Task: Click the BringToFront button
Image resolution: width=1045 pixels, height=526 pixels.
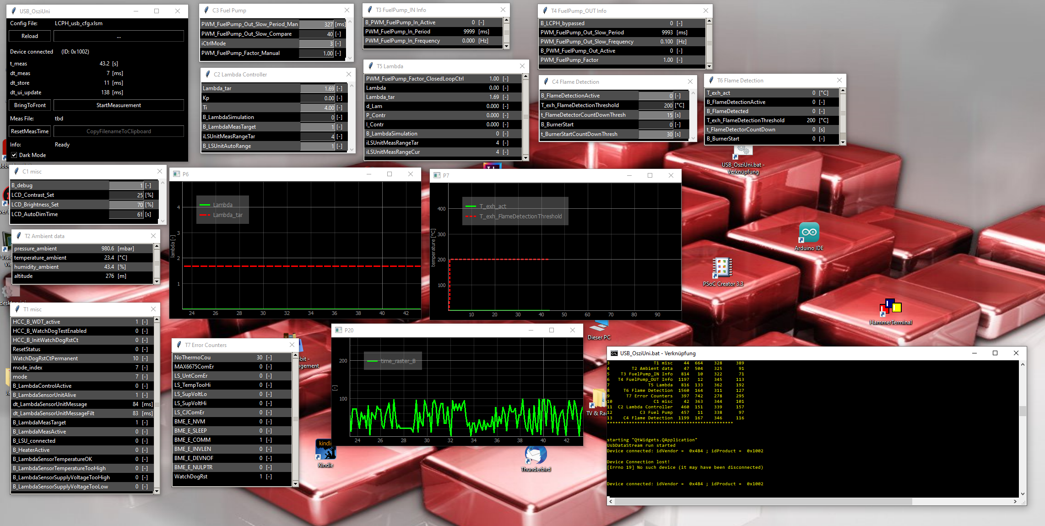Action: coord(30,105)
